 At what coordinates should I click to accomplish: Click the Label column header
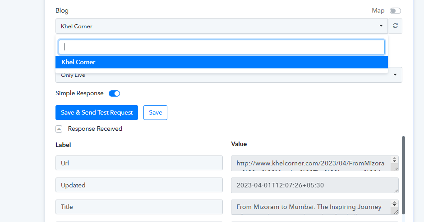(x=63, y=145)
